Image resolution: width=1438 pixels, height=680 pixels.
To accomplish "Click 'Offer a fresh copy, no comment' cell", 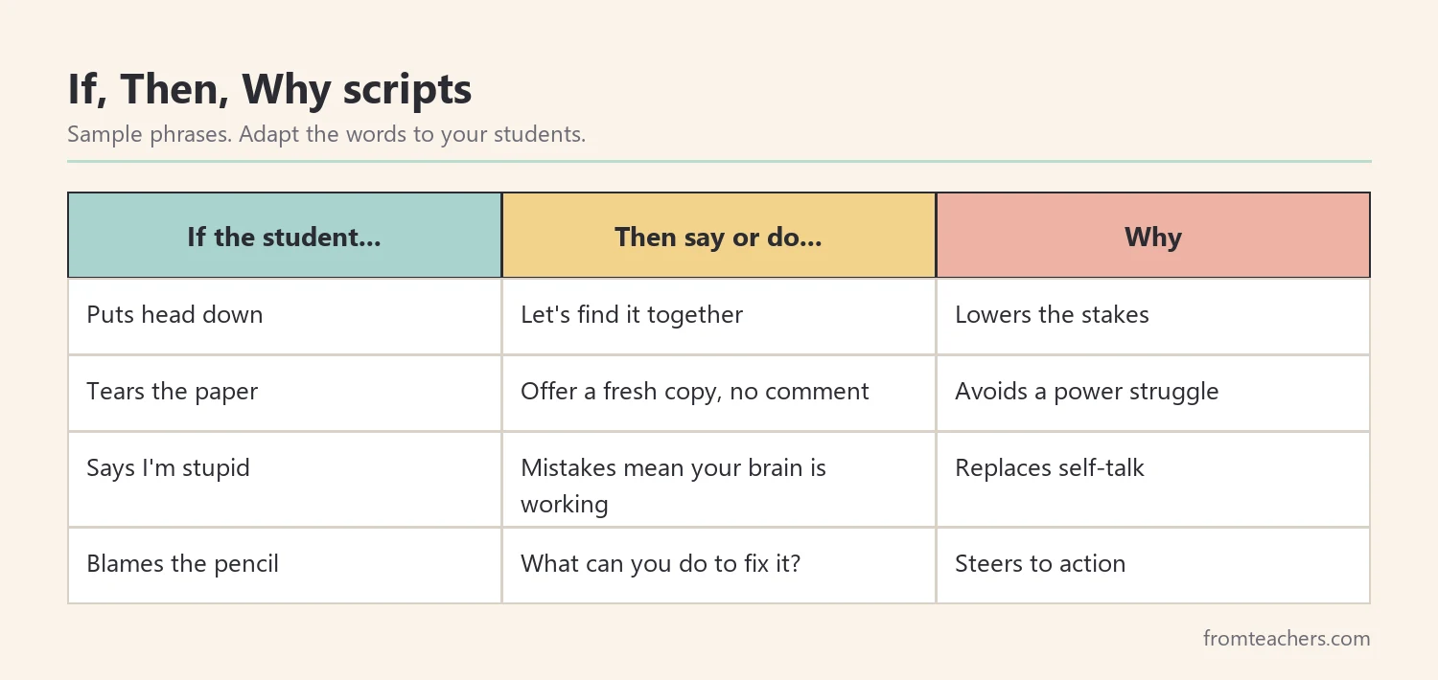I will [x=719, y=393].
